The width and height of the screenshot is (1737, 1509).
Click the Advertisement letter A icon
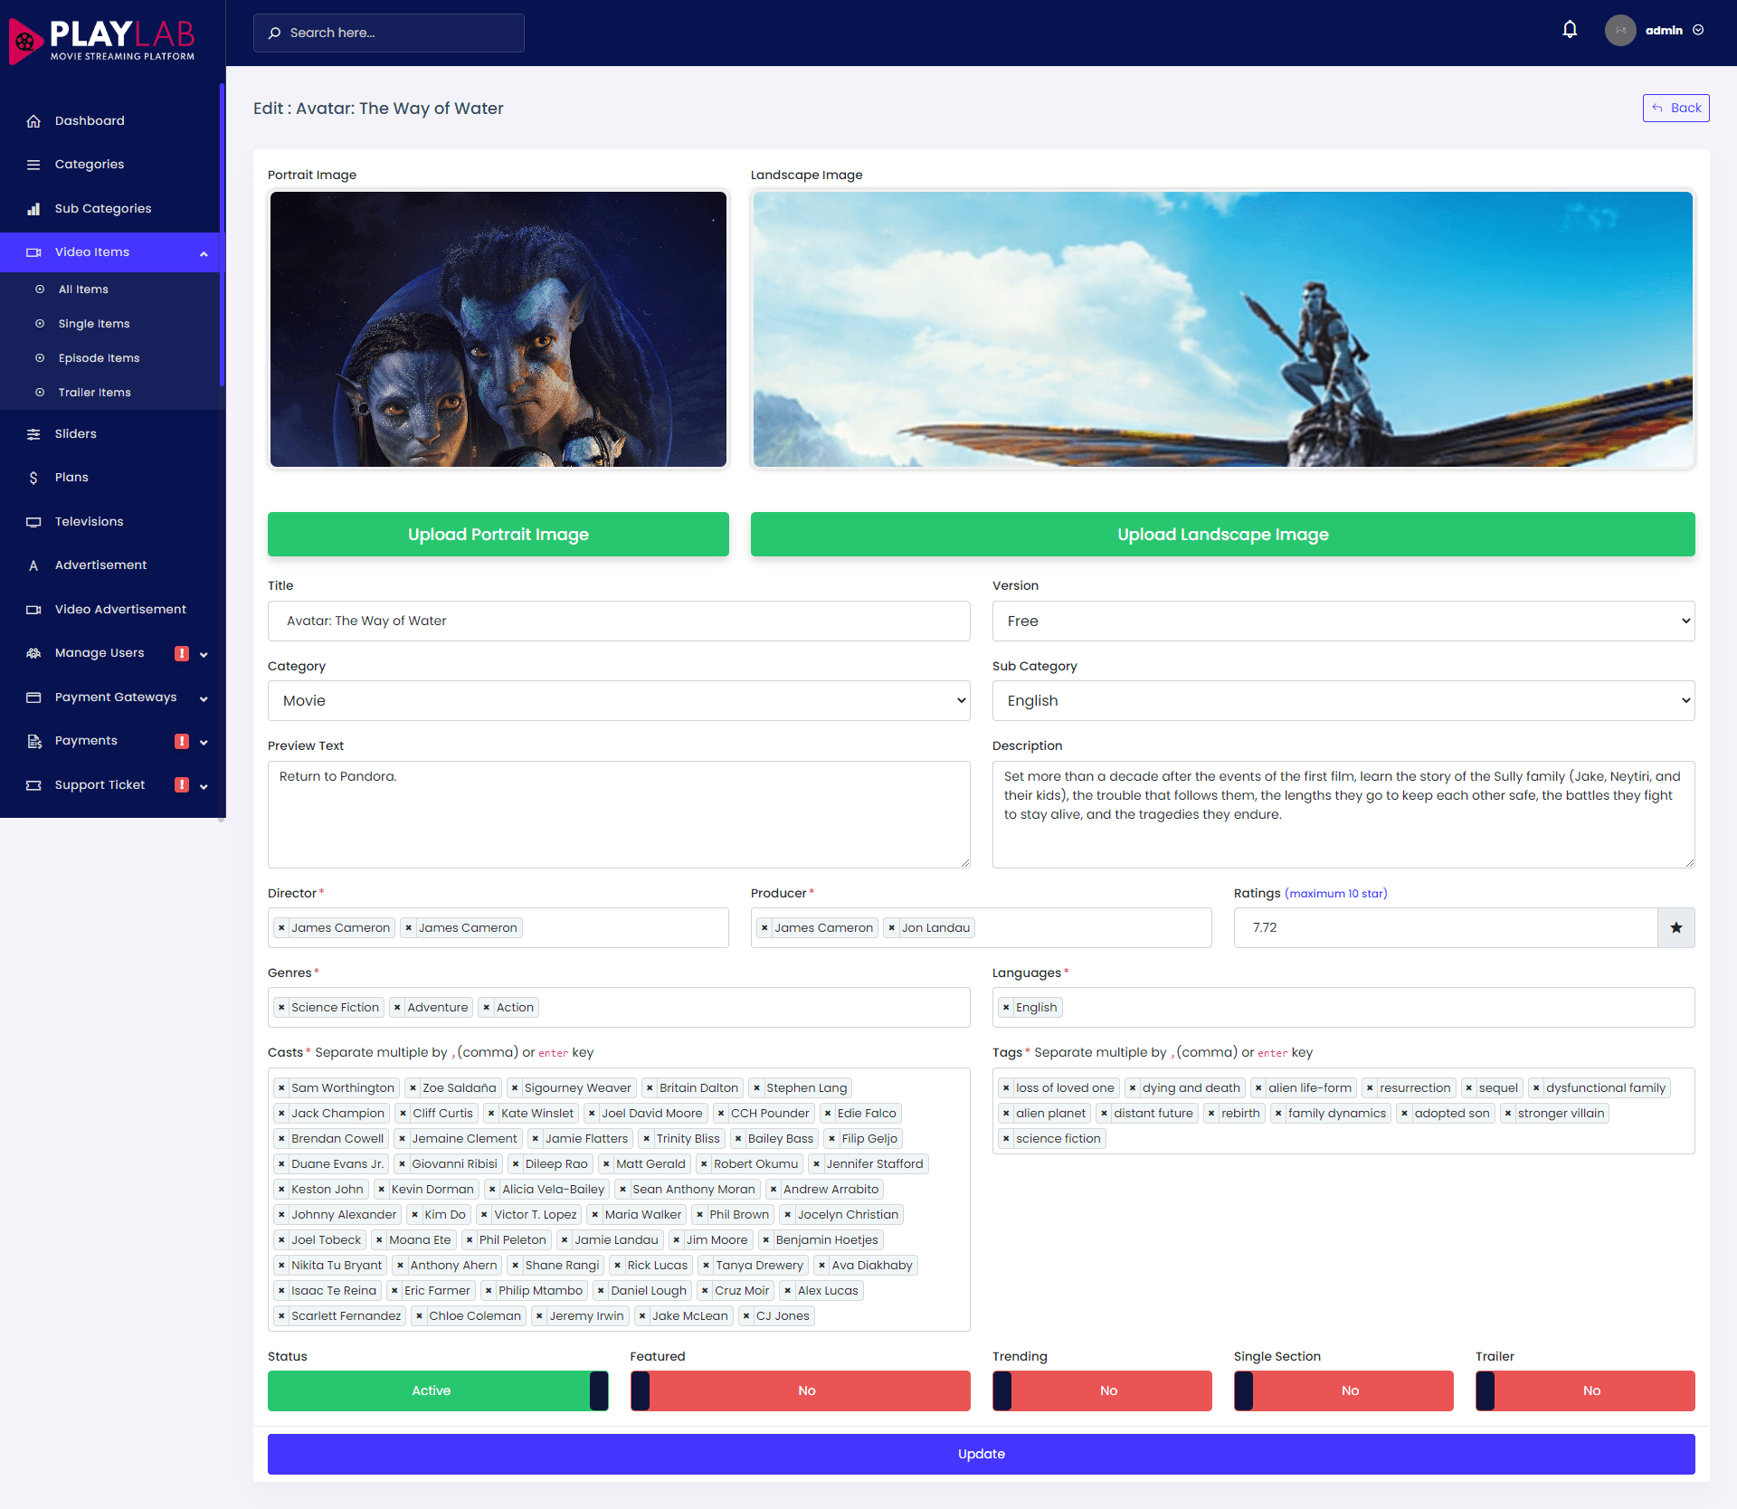[x=33, y=565]
